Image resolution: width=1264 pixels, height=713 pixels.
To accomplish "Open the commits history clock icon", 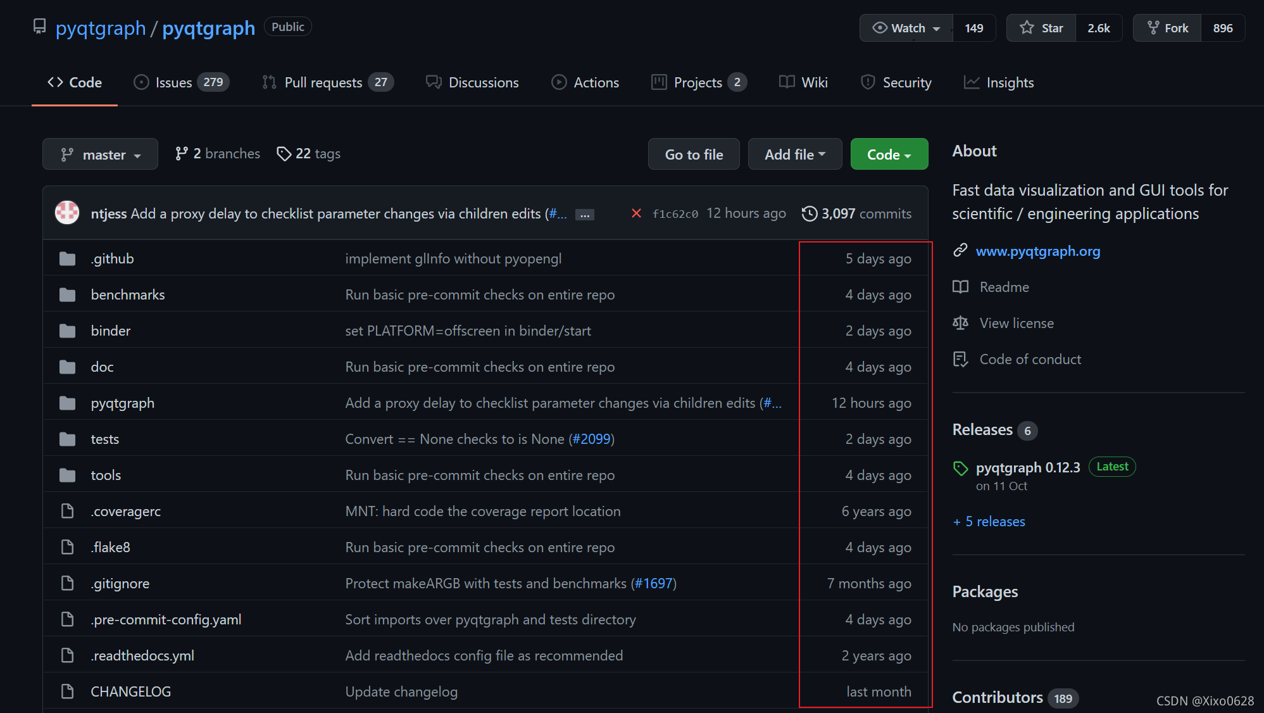I will (x=809, y=213).
